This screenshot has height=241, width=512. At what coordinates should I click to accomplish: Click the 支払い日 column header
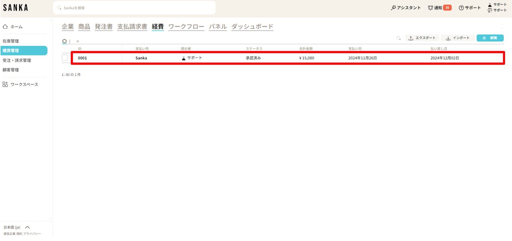[355, 49]
